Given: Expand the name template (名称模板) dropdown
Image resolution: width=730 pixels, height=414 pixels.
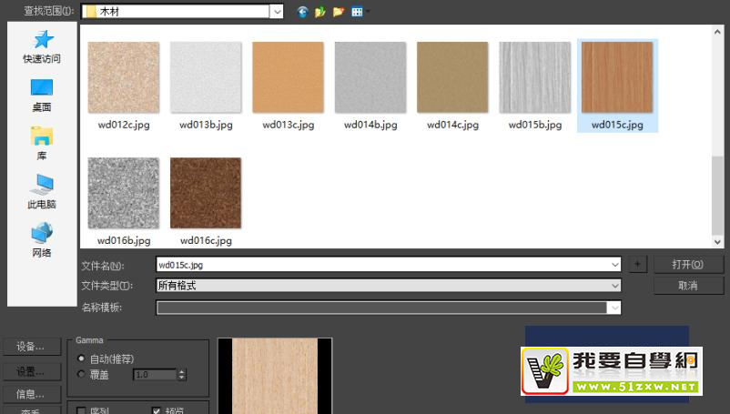Looking at the screenshot, I should [x=615, y=308].
